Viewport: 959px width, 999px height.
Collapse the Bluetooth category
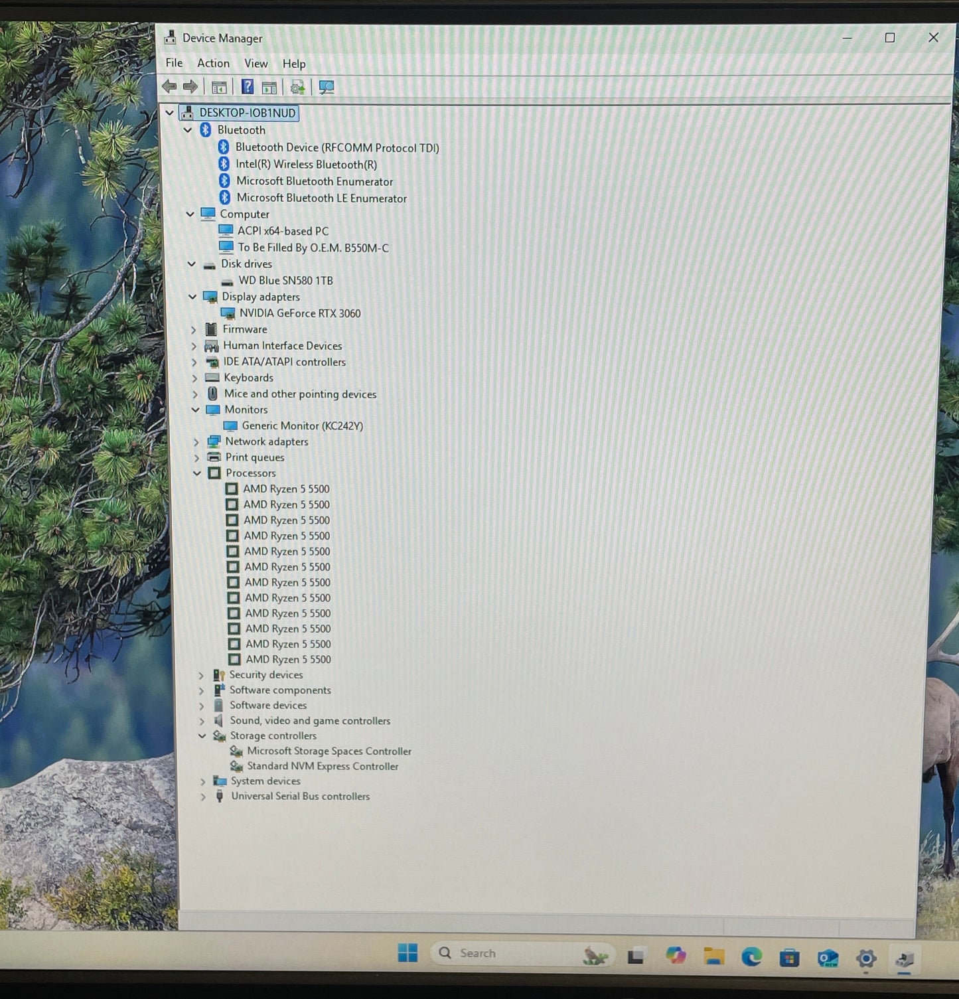click(188, 130)
